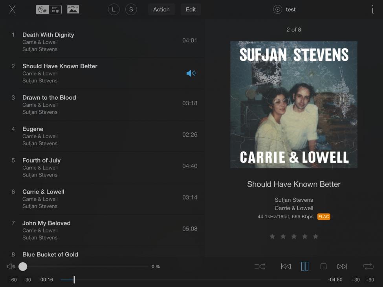Toggle repeat mode

click(368, 267)
